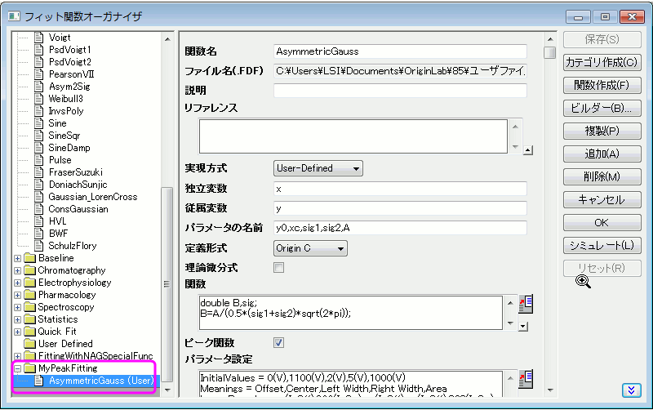Select Pulse function in tree
Viewport: 653px width, 410px height.
point(60,160)
